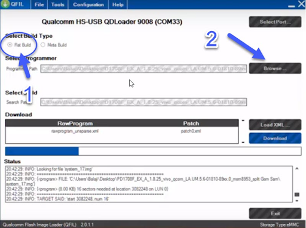Minimize the QFIL window
This screenshot has width=306, height=228.
[x=291, y=6]
